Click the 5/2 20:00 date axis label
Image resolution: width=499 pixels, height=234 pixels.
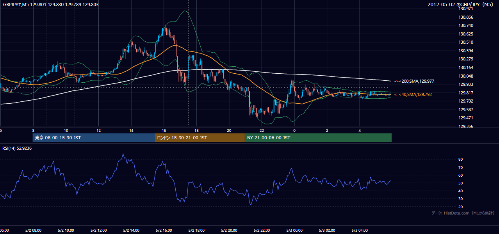[x=229, y=230]
